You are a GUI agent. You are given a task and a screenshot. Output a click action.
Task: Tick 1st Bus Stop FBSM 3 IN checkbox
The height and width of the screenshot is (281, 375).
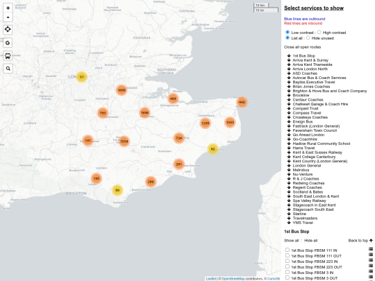coord(287,272)
